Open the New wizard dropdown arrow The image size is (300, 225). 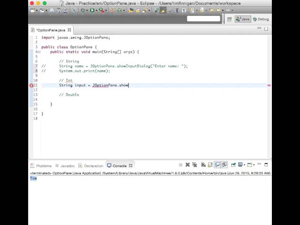click(x=37, y=10)
